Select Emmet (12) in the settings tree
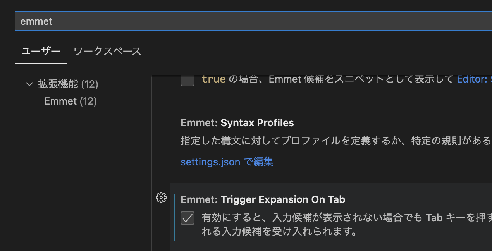This screenshot has height=251, width=492. (70, 101)
